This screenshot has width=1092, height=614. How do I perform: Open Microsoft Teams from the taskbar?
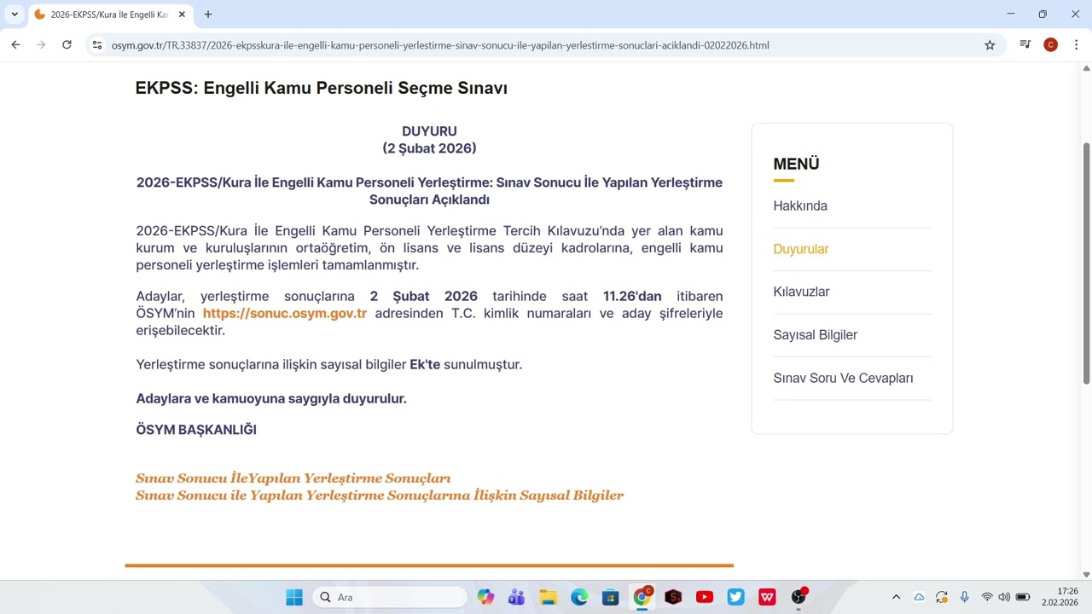pyautogui.click(x=516, y=597)
